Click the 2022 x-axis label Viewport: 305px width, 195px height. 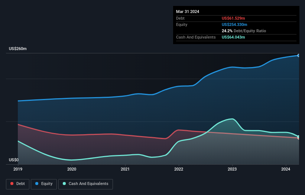tap(179, 169)
